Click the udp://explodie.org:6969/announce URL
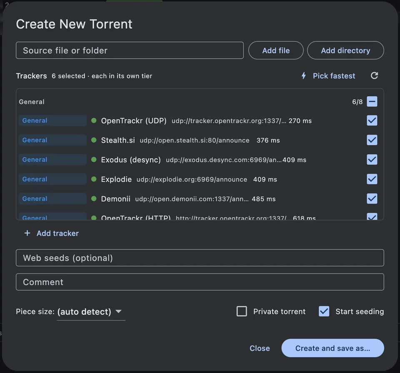The width and height of the screenshot is (400, 373). tap(192, 179)
